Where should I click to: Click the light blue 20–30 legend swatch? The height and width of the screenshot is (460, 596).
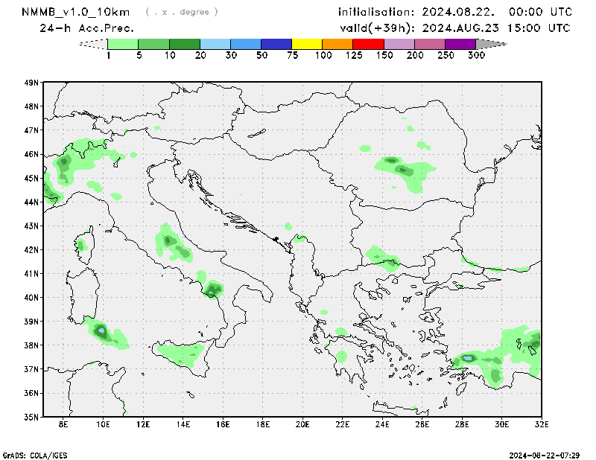[215, 44]
